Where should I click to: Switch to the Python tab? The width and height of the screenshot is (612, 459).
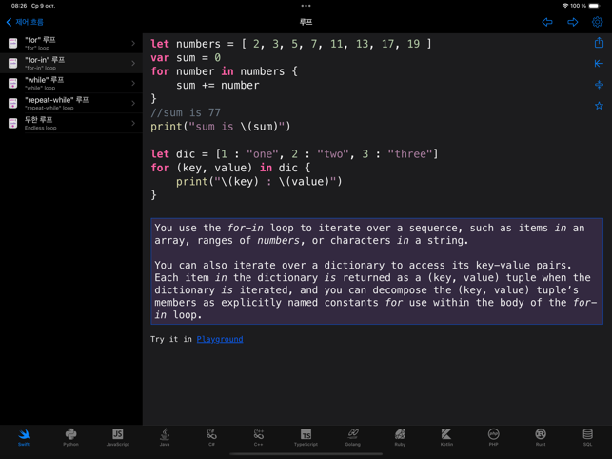pyautogui.click(x=70, y=437)
